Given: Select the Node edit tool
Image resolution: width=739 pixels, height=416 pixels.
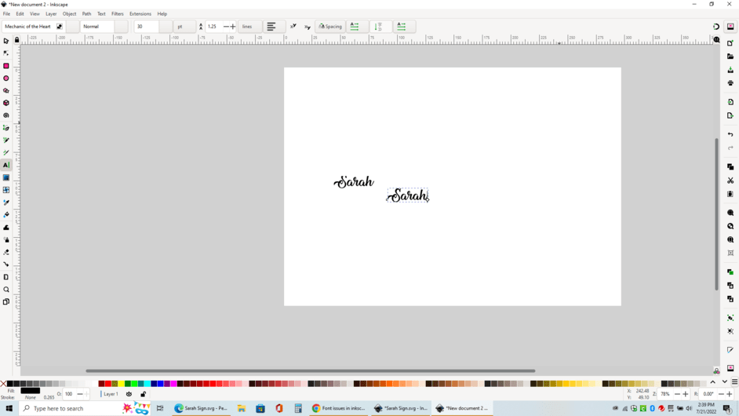Looking at the screenshot, I should tap(6, 53).
